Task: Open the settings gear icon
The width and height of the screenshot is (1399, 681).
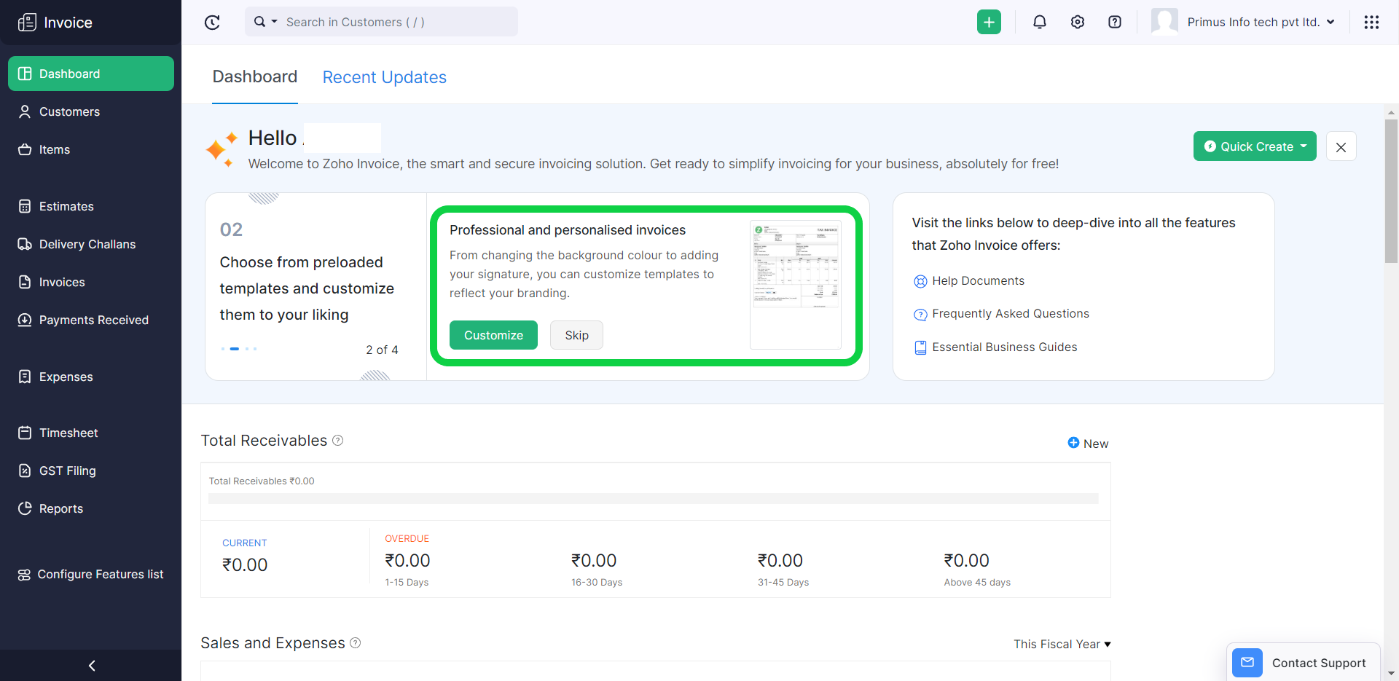Action: pos(1078,22)
